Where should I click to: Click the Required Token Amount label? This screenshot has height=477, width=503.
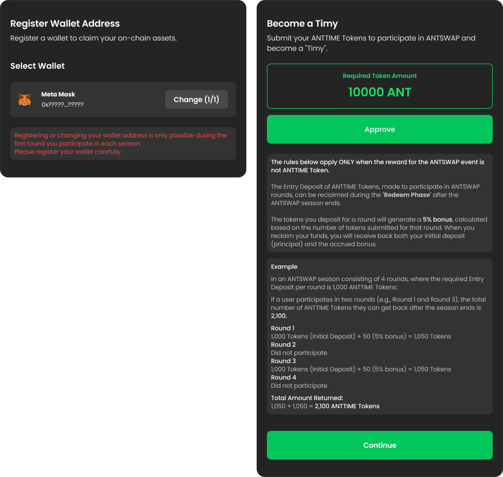click(380, 76)
